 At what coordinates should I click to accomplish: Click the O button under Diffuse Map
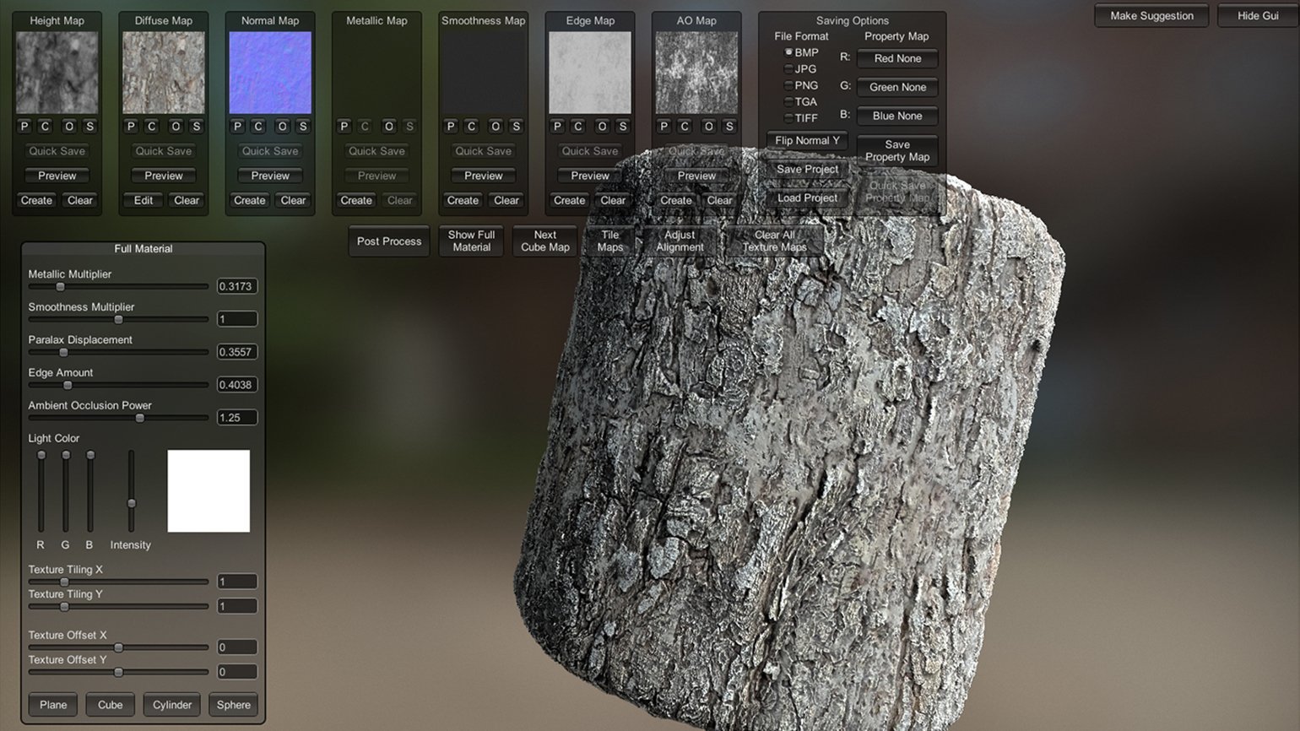pyautogui.click(x=176, y=127)
